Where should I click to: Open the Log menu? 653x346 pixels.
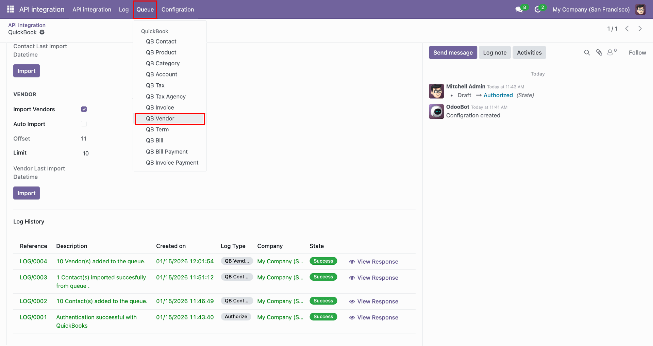click(124, 10)
